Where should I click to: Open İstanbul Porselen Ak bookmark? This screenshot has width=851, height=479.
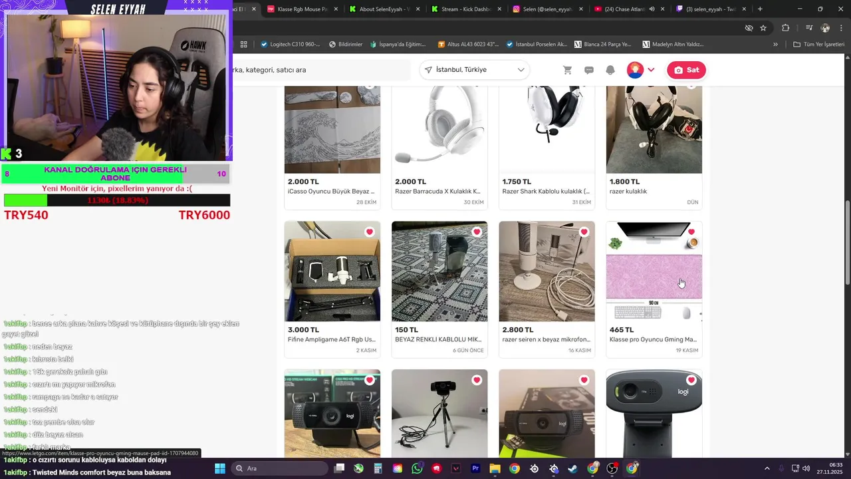pyautogui.click(x=537, y=45)
